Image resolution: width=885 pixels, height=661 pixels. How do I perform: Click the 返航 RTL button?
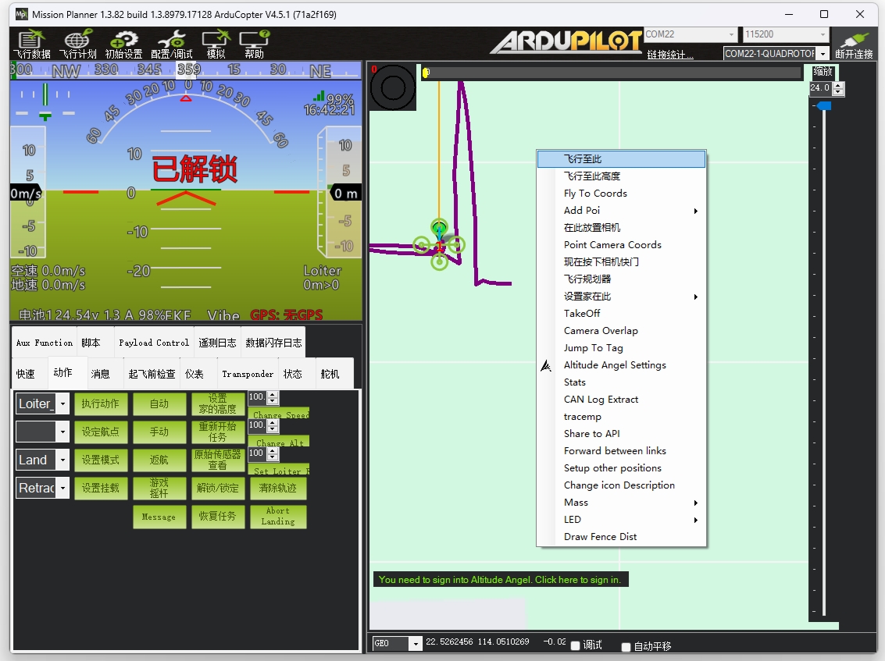tap(159, 460)
